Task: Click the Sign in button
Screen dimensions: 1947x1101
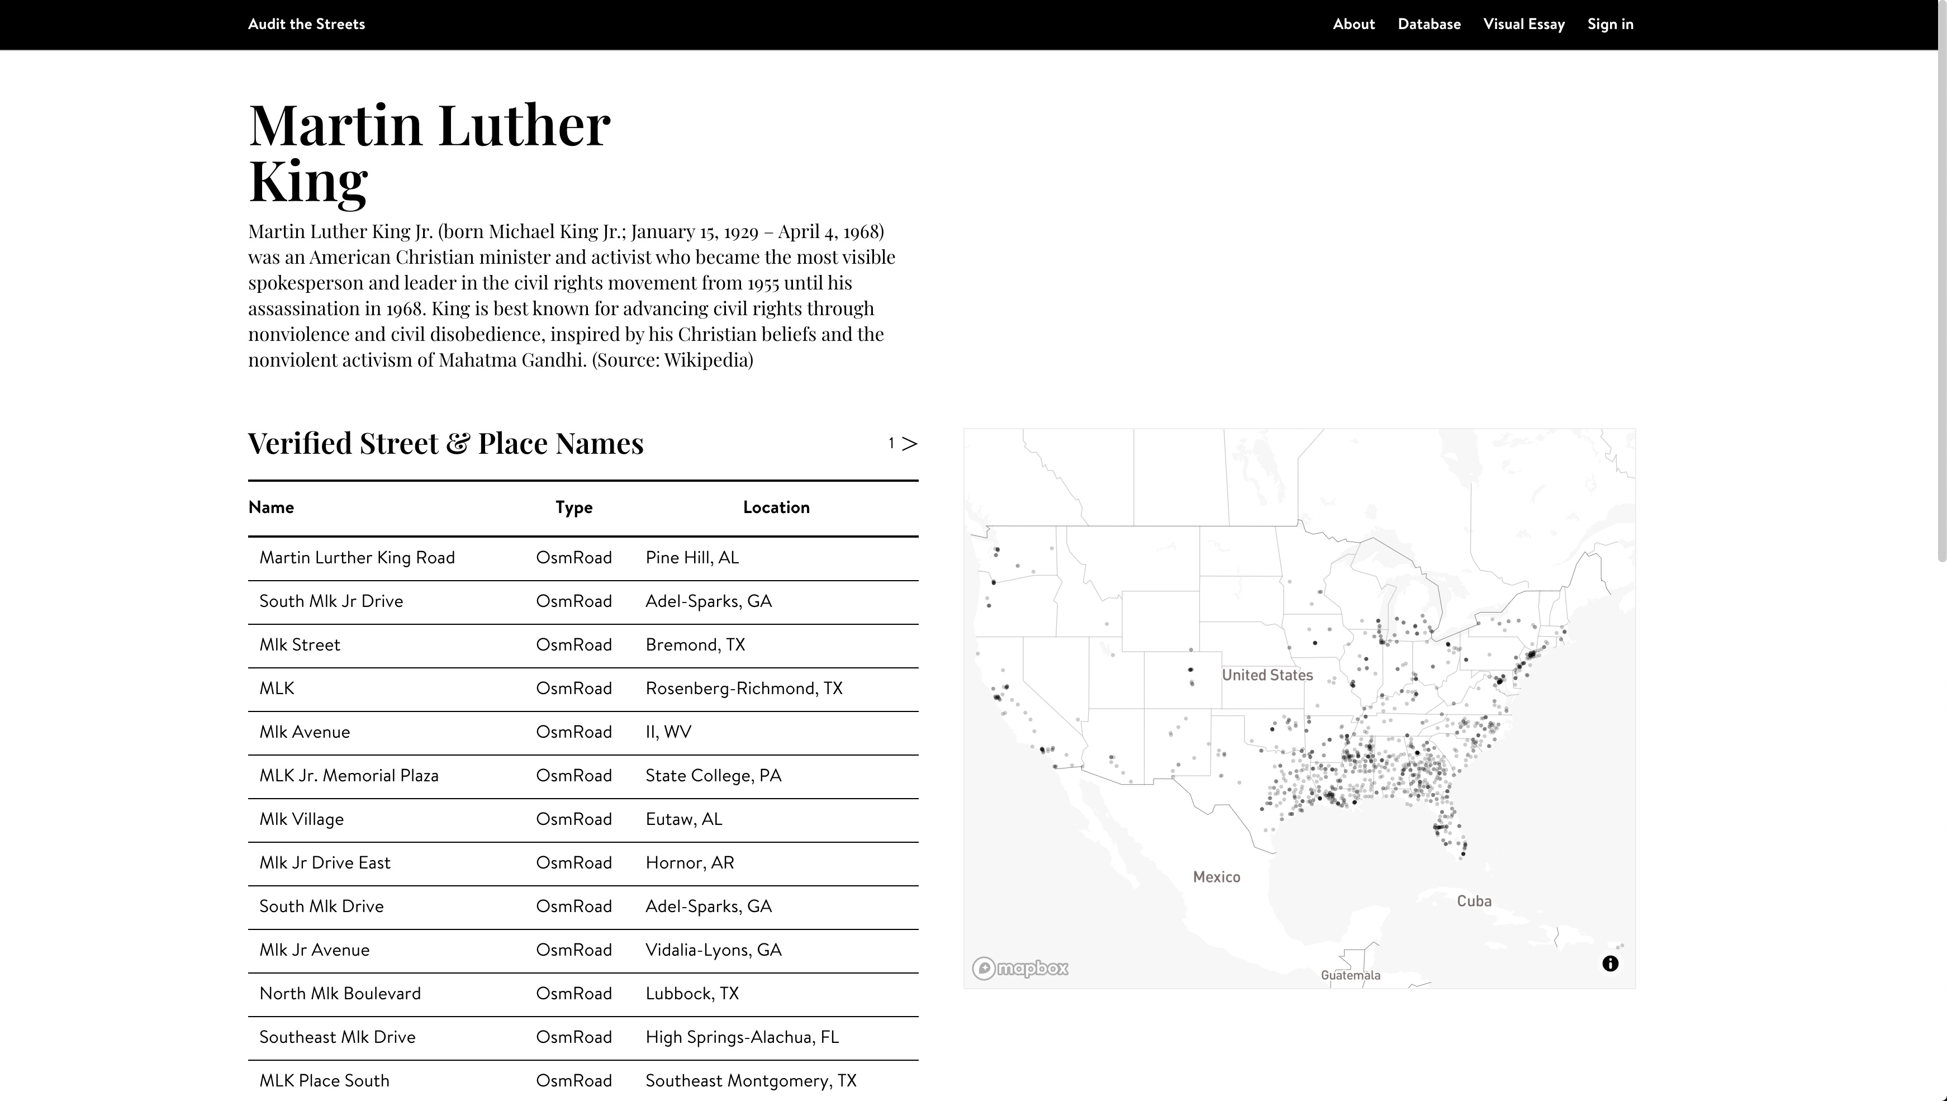Action: pos(1611,23)
